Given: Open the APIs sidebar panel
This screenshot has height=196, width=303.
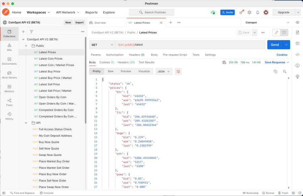Looking at the screenshot, I should click(9, 47).
